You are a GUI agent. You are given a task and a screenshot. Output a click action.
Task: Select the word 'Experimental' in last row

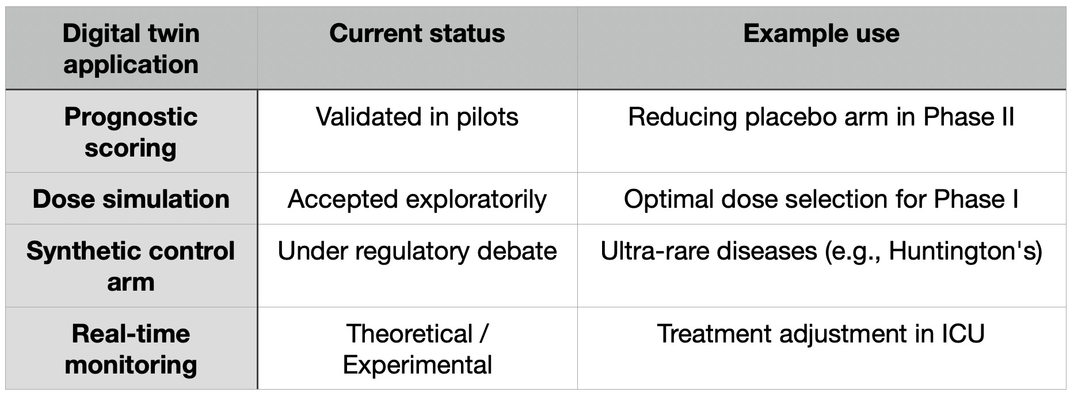[417, 365]
